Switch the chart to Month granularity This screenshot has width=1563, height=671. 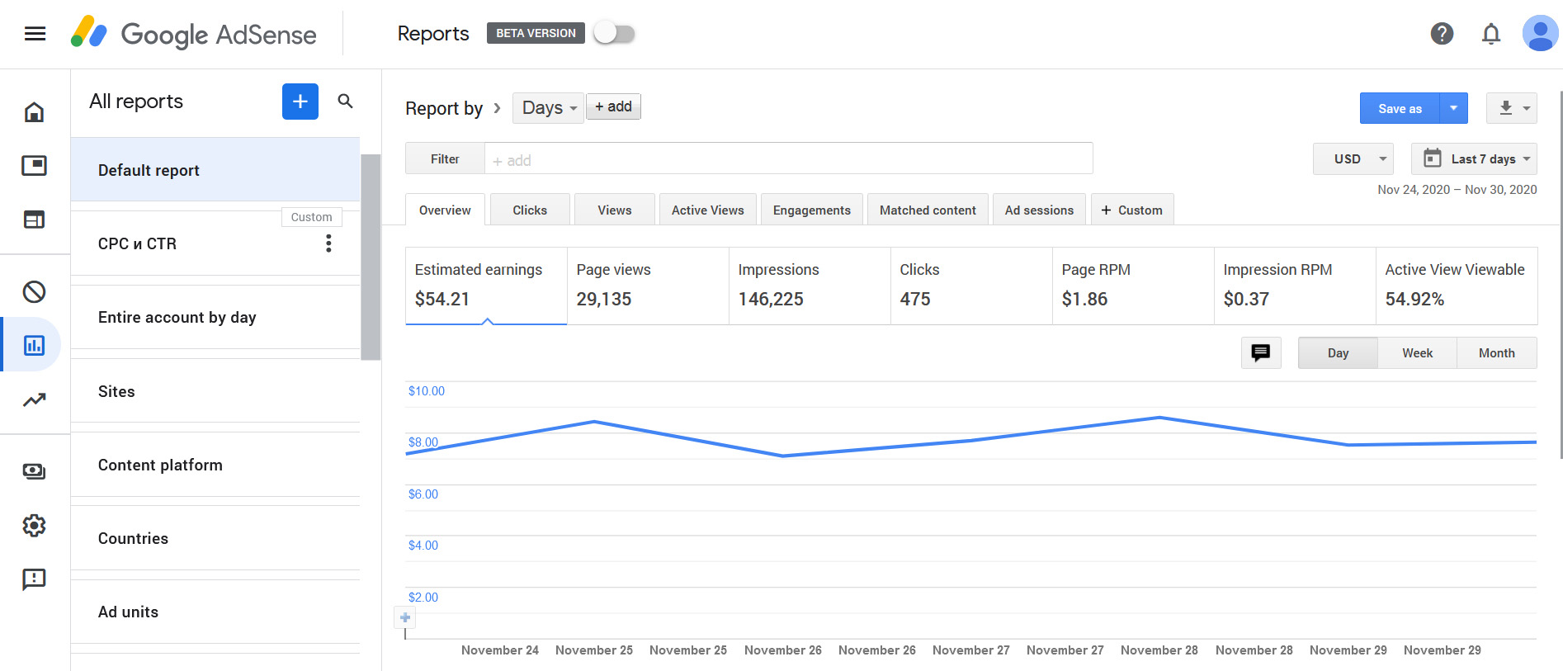1497,353
